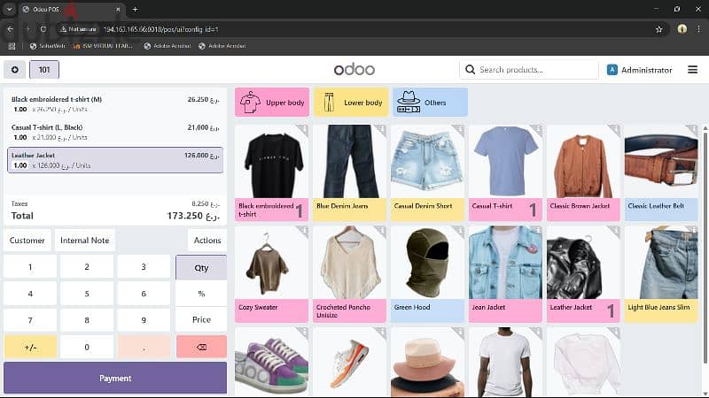This screenshot has height=398, width=709.
Task: Click the Payment button
Action: (115, 379)
